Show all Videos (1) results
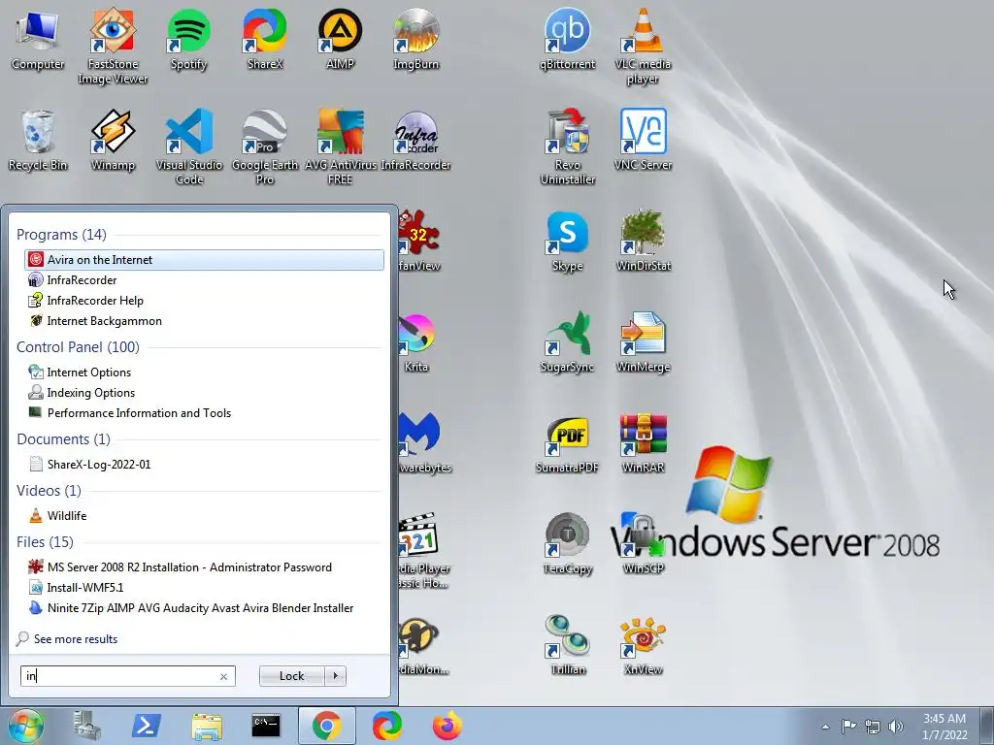 (x=49, y=490)
